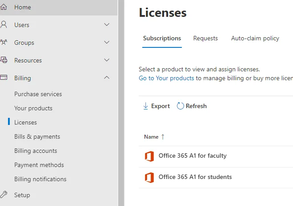The width and height of the screenshot is (293, 206).
Task: Click the Setup label in sidebar
Action: point(22,195)
